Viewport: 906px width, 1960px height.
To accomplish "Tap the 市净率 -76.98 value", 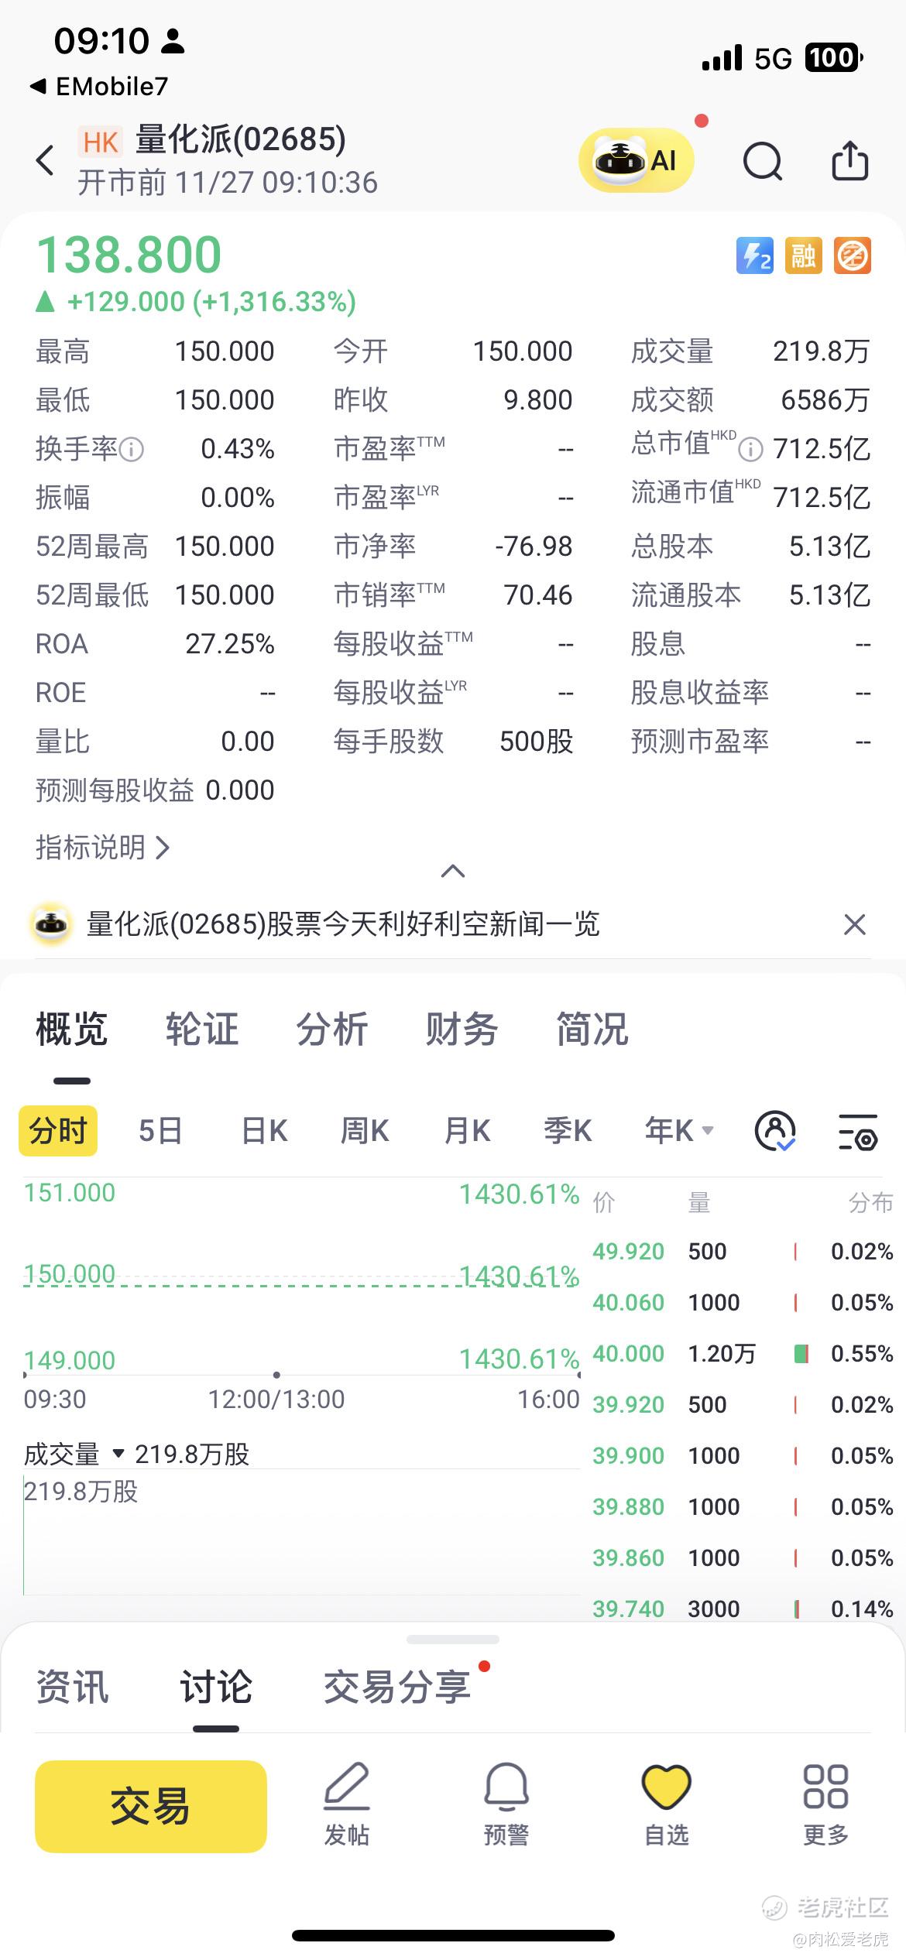I will pos(534,547).
